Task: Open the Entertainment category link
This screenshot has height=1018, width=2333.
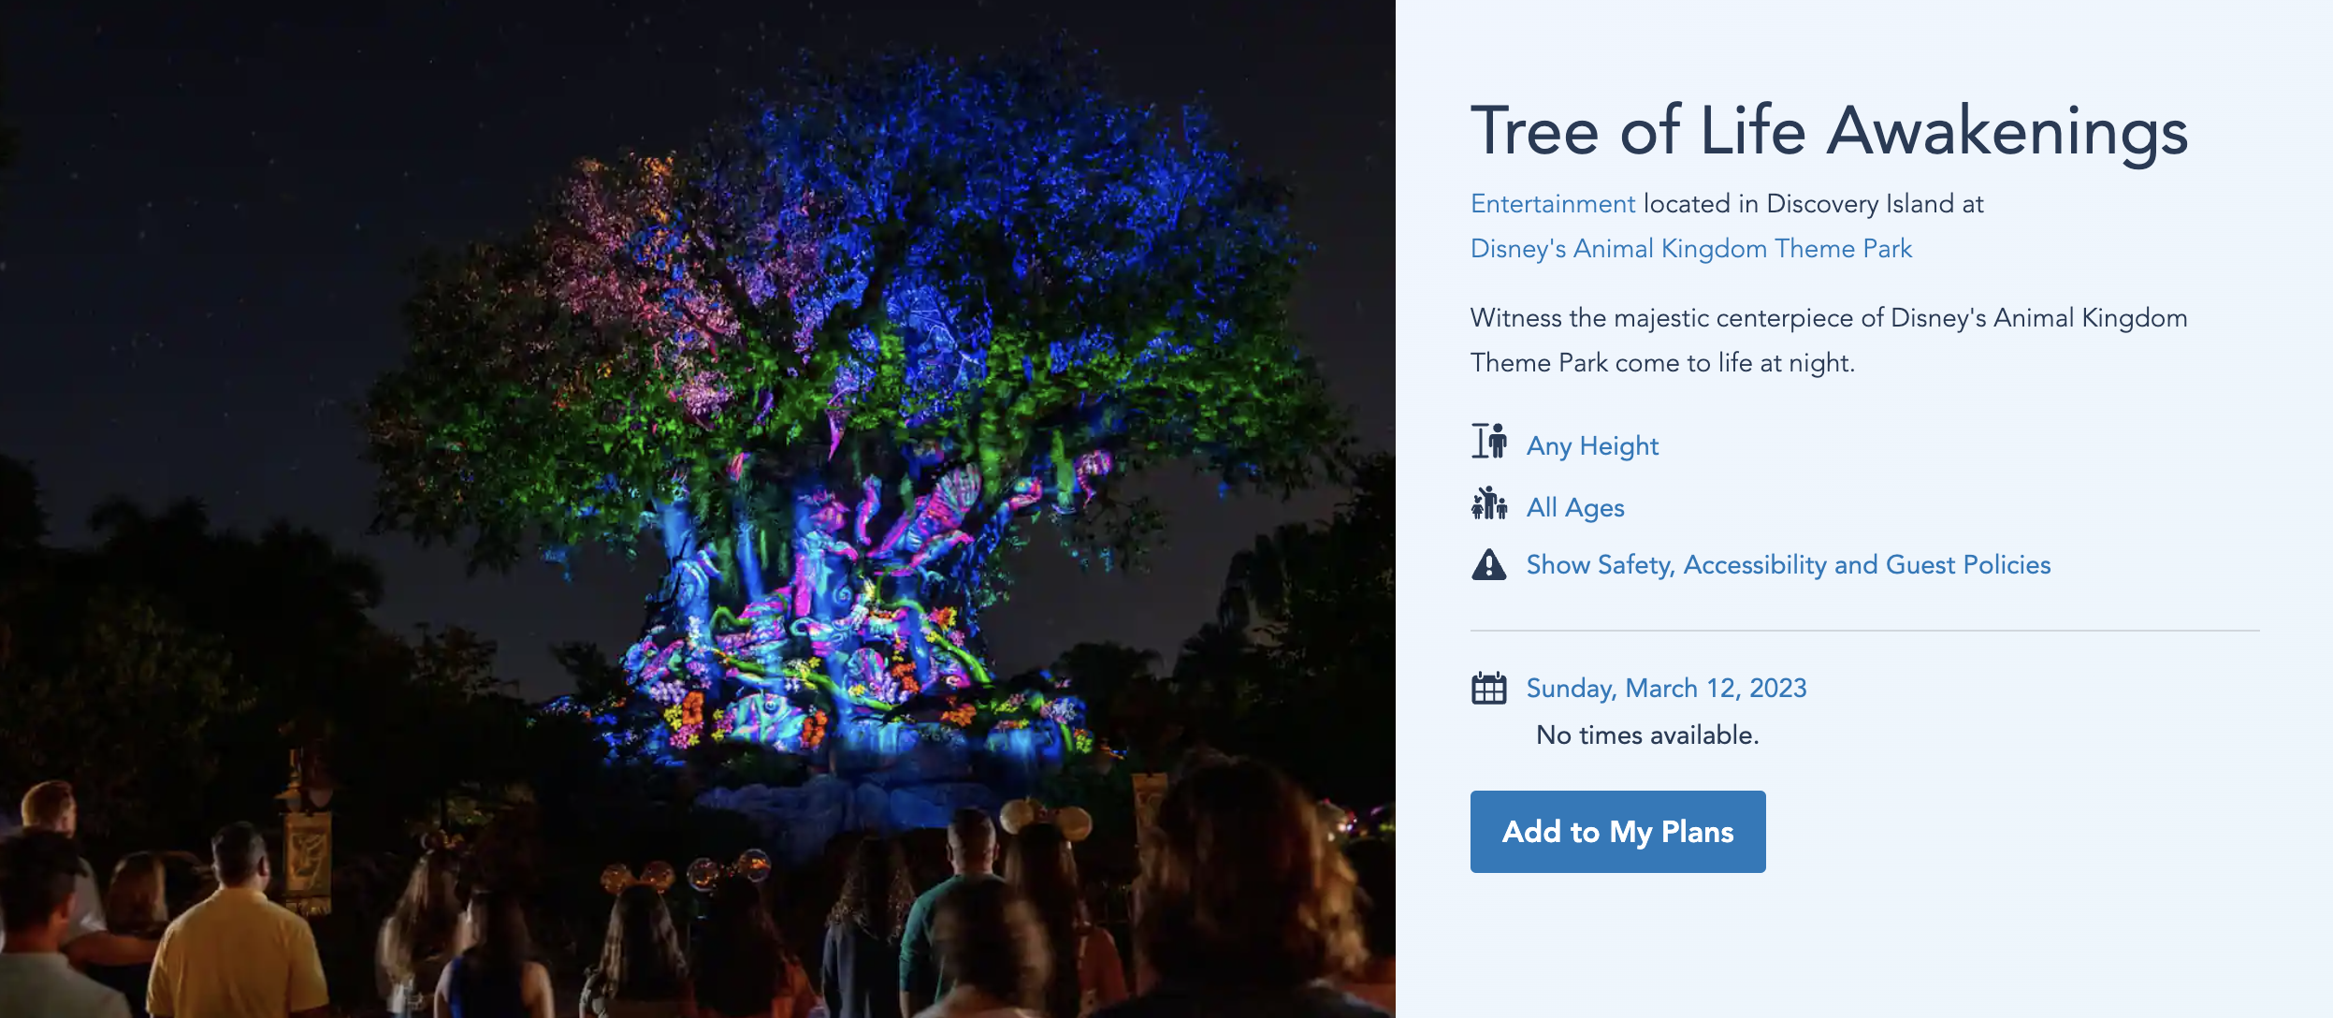Action: click(x=1552, y=204)
